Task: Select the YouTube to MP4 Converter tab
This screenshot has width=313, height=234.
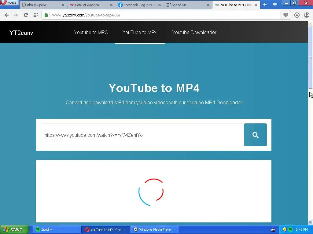Action: (236, 5)
